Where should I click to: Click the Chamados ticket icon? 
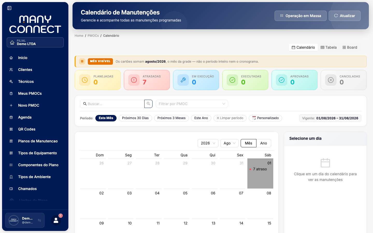pos(11,189)
